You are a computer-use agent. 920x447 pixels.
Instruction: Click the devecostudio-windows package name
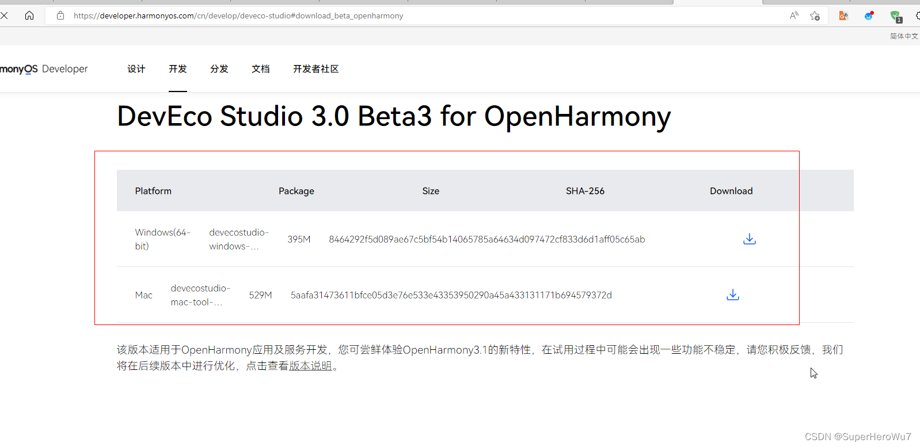coord(239,239)
